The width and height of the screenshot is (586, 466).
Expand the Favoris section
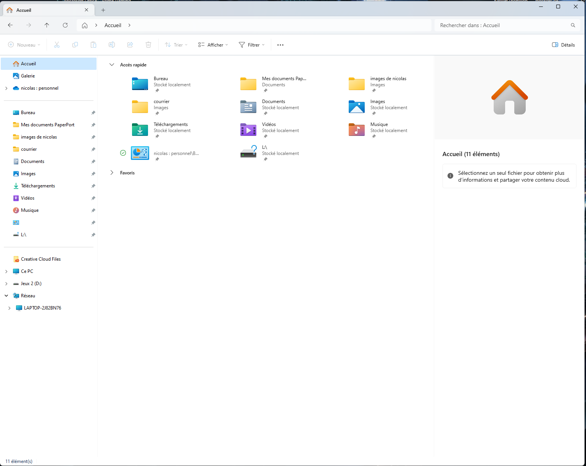pyautogui.click(x=112, y=173)
